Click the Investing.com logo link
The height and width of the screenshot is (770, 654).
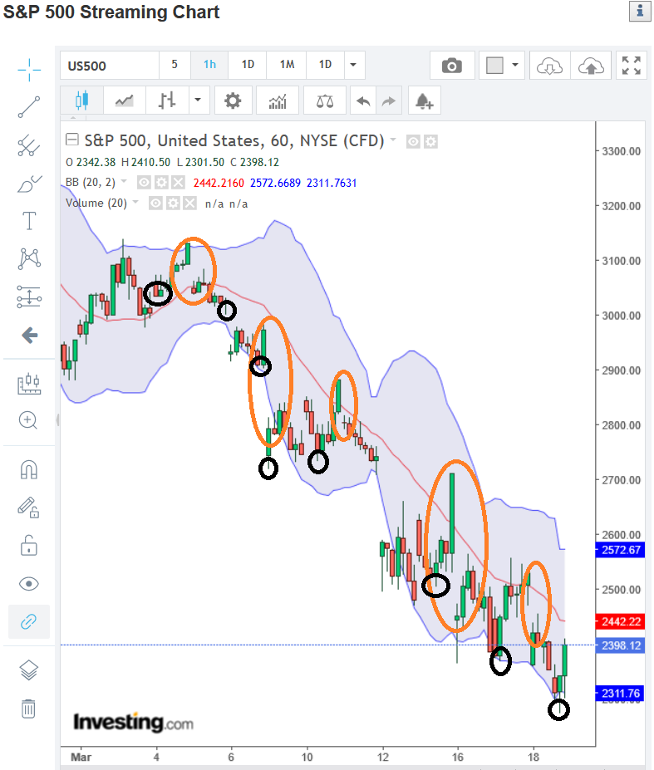tap(133, 723)
